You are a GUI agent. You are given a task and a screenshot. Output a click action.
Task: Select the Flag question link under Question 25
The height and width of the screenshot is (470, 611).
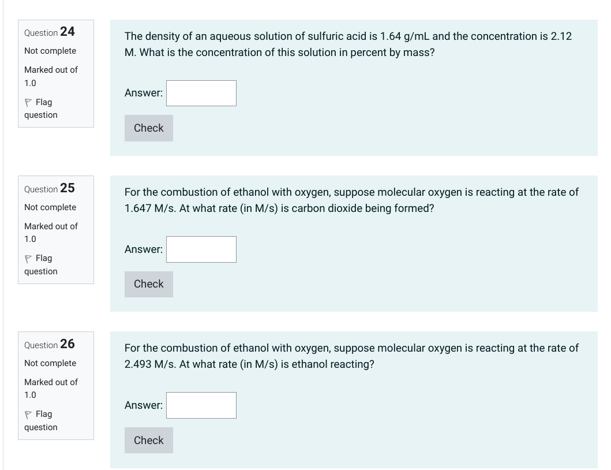coord(40,264)
